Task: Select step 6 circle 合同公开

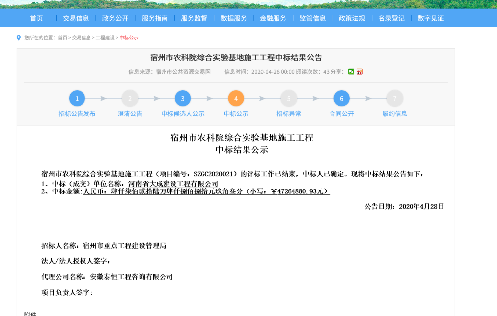Action: pyautogui.click(x=342, y=98)
